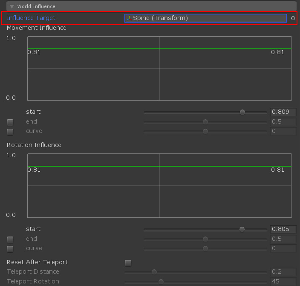This screenshot has height=286, width=300.
Task: Click the Influence Target label
Action: pos(31,18)
